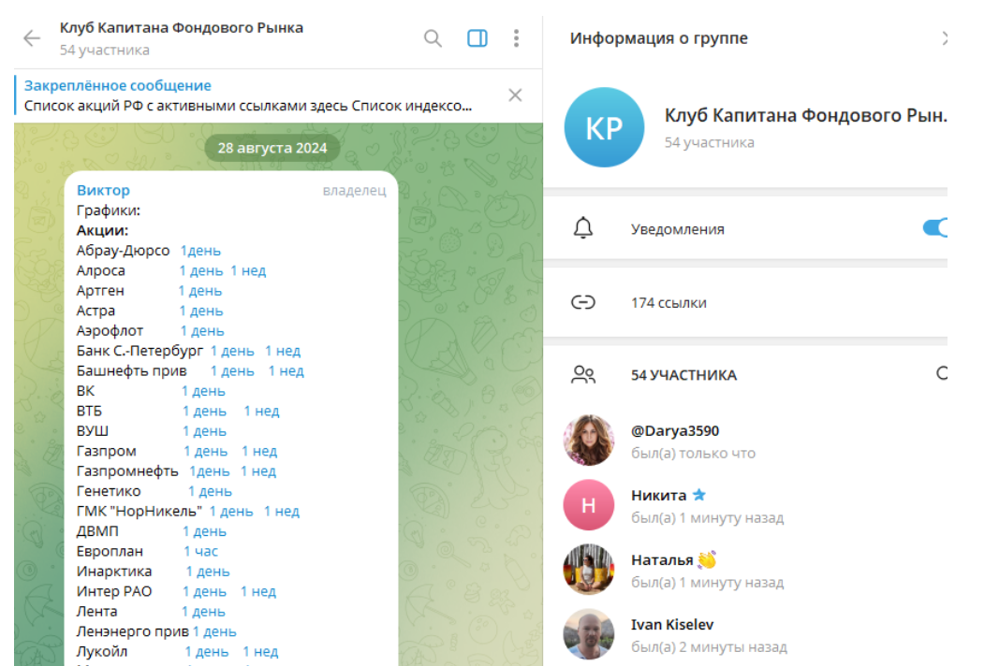This screenshot has height=666, width=999.
Task: Open search in the chat
Action: coord(433,38)
